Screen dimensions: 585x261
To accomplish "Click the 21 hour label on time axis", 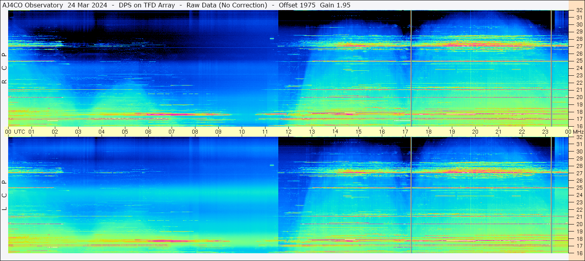I will (x=499, y=132).
